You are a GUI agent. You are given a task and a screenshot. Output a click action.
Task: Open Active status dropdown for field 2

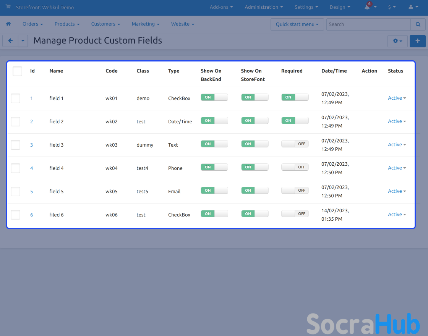(x=397, y=121)
